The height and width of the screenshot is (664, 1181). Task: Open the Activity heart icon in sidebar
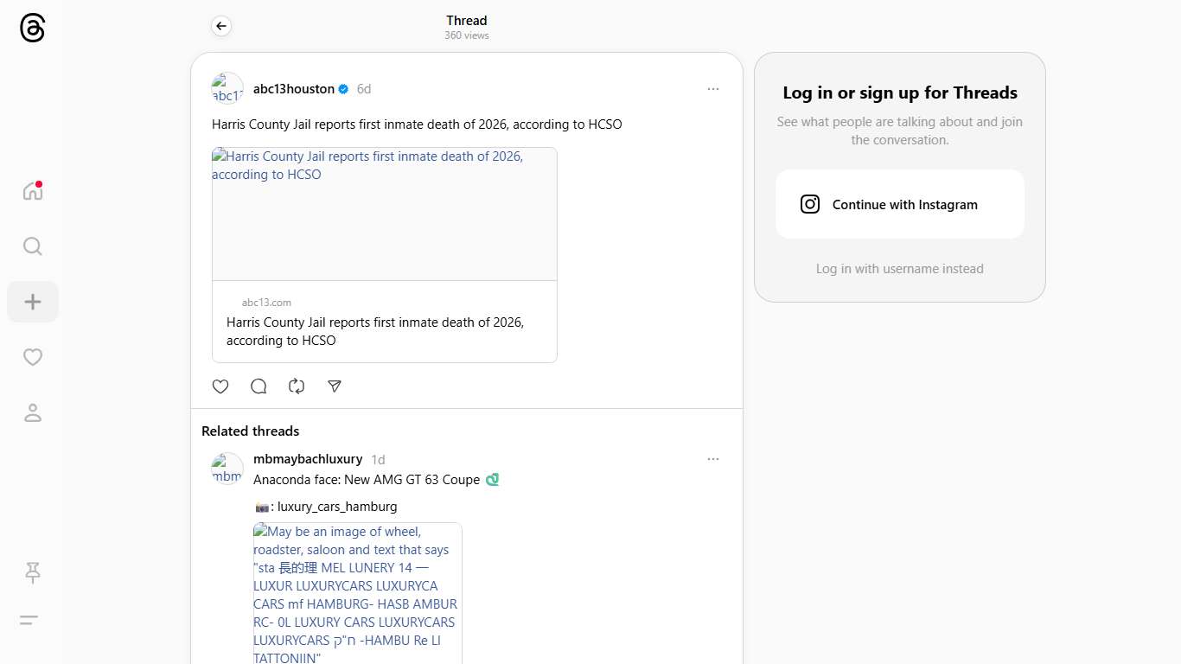point(33,357)
